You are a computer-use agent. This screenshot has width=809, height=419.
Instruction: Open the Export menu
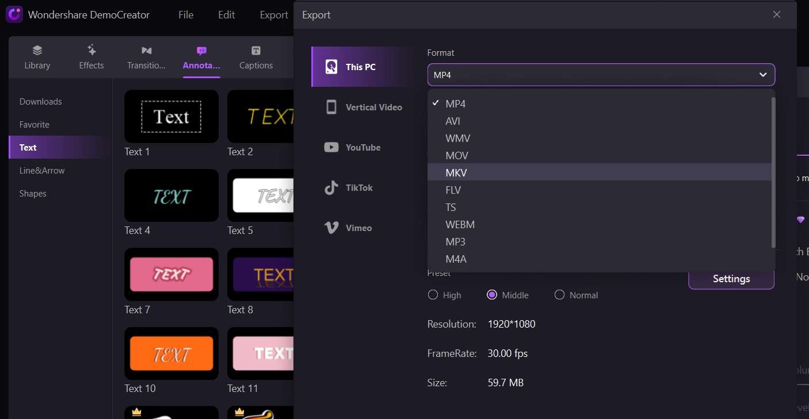[274, 15]
